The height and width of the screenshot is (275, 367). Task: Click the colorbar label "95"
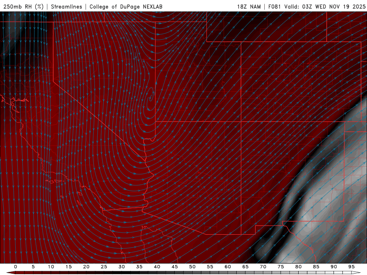point(351,267)
